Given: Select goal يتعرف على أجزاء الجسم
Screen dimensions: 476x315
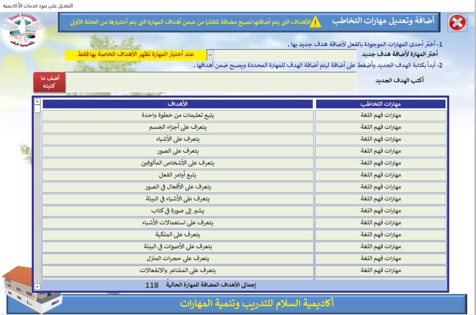Looking at the screenshot, I should [x=178, y=128].
